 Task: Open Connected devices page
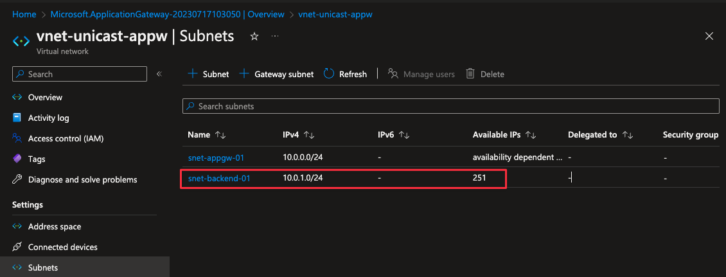coord(62,247)
